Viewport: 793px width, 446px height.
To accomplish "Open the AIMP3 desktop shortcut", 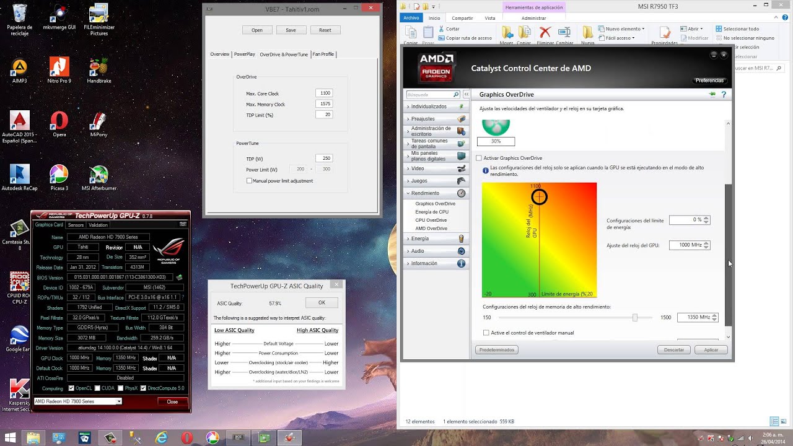I will point(19,71).
